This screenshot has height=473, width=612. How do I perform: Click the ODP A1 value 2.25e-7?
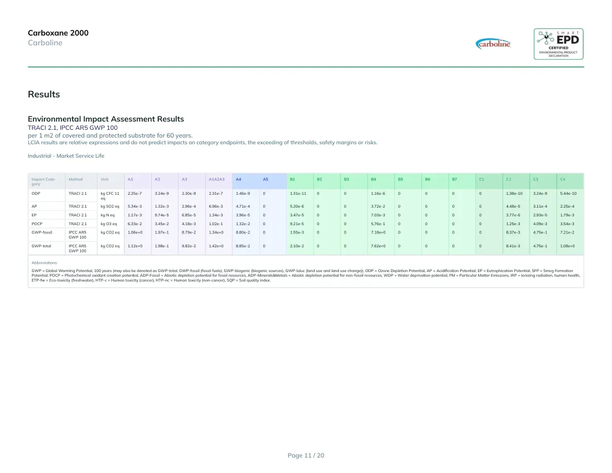click(x=134, y=194)
